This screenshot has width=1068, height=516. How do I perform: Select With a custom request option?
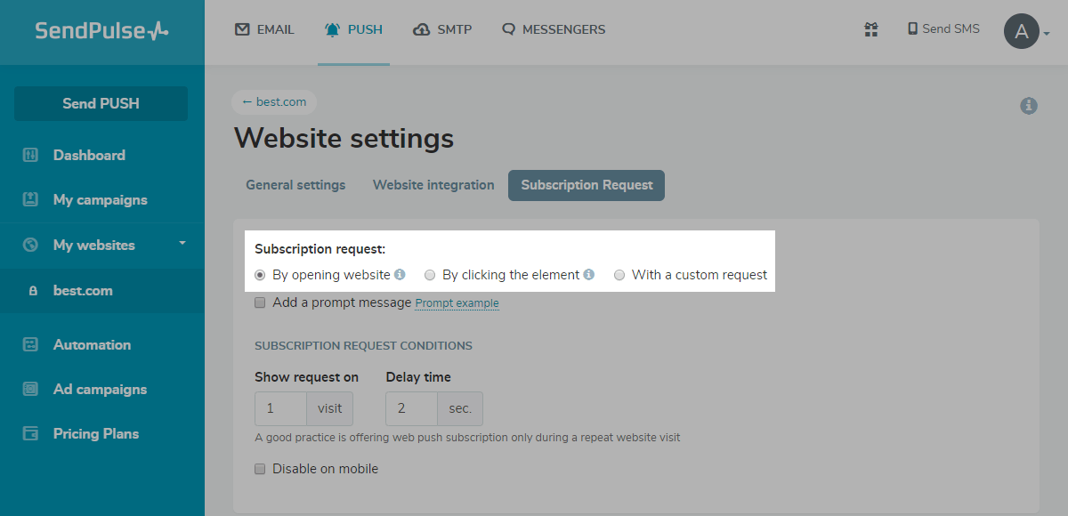click(x=619, y=275)
